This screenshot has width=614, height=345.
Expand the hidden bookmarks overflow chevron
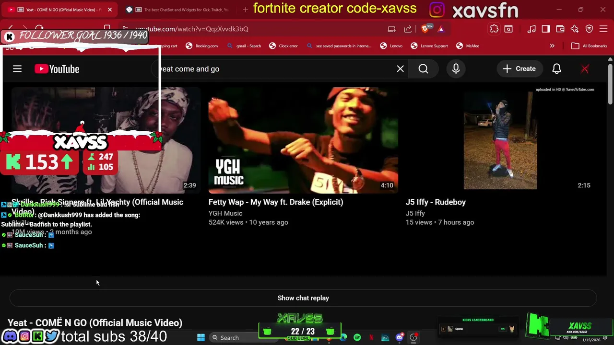[x=552, y=46]
